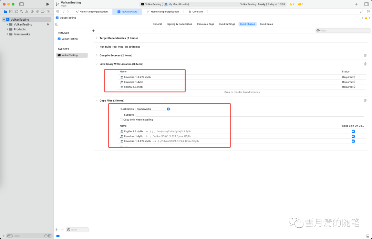Toggle the right inspector panel
The width and height of the screenshot is (372, 239).
(366, 4)
